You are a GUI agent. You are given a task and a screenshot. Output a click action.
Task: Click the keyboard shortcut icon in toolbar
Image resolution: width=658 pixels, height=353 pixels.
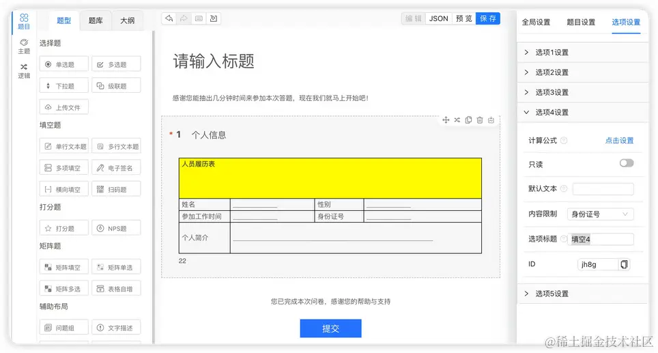coord(199,18)
